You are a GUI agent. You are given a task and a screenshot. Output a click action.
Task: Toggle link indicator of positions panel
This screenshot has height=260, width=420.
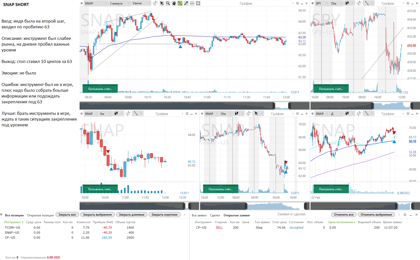click(x=2, y=215)
